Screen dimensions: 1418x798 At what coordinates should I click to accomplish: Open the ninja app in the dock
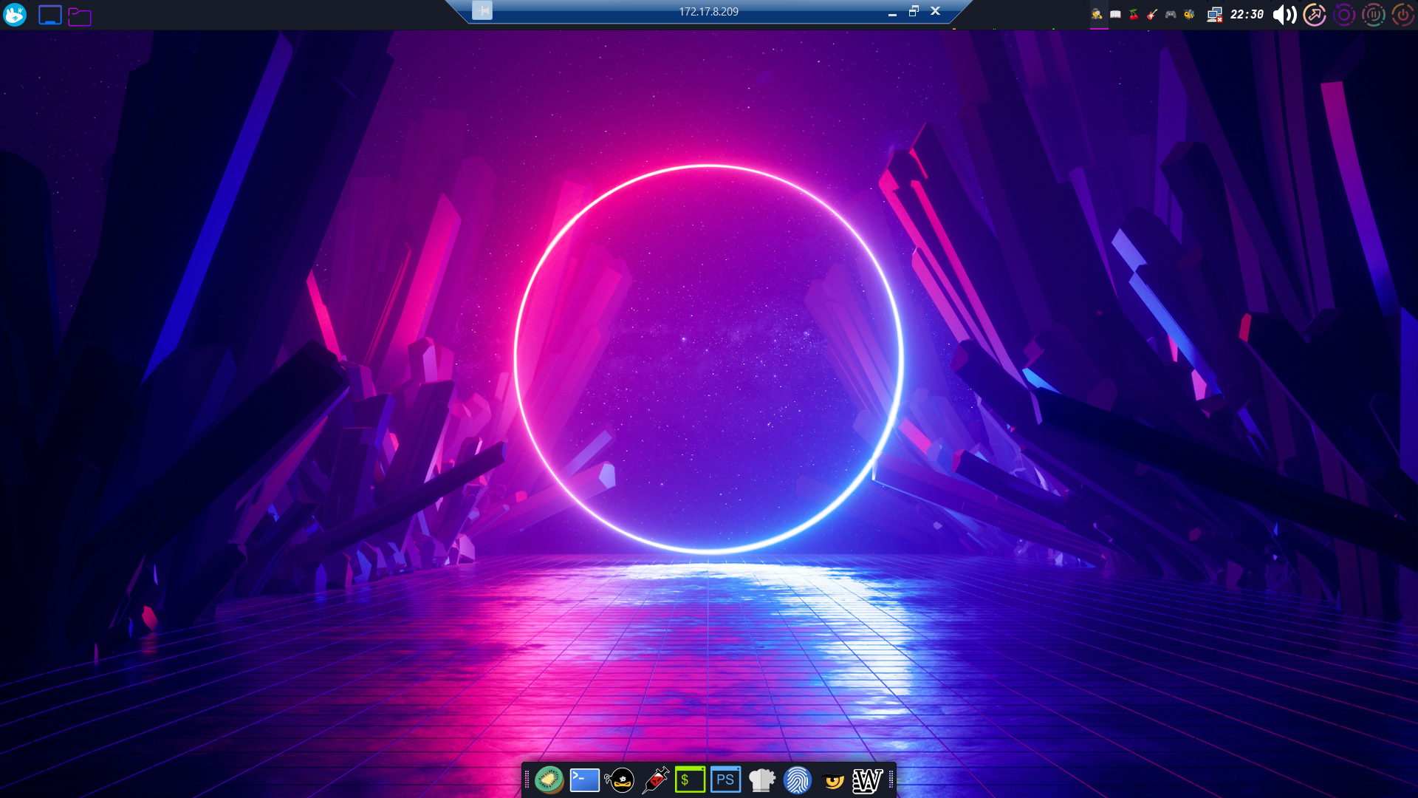click(620, 779)
